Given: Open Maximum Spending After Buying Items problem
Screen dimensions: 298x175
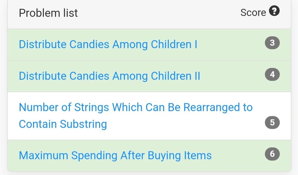Looking at the screenshot, I should pos(115,155).
